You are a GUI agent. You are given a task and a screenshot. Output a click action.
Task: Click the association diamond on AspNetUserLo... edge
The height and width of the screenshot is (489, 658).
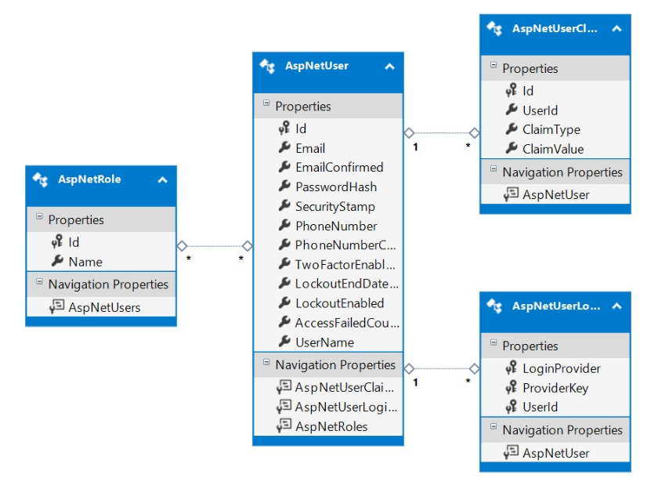(x=474, y=369)
